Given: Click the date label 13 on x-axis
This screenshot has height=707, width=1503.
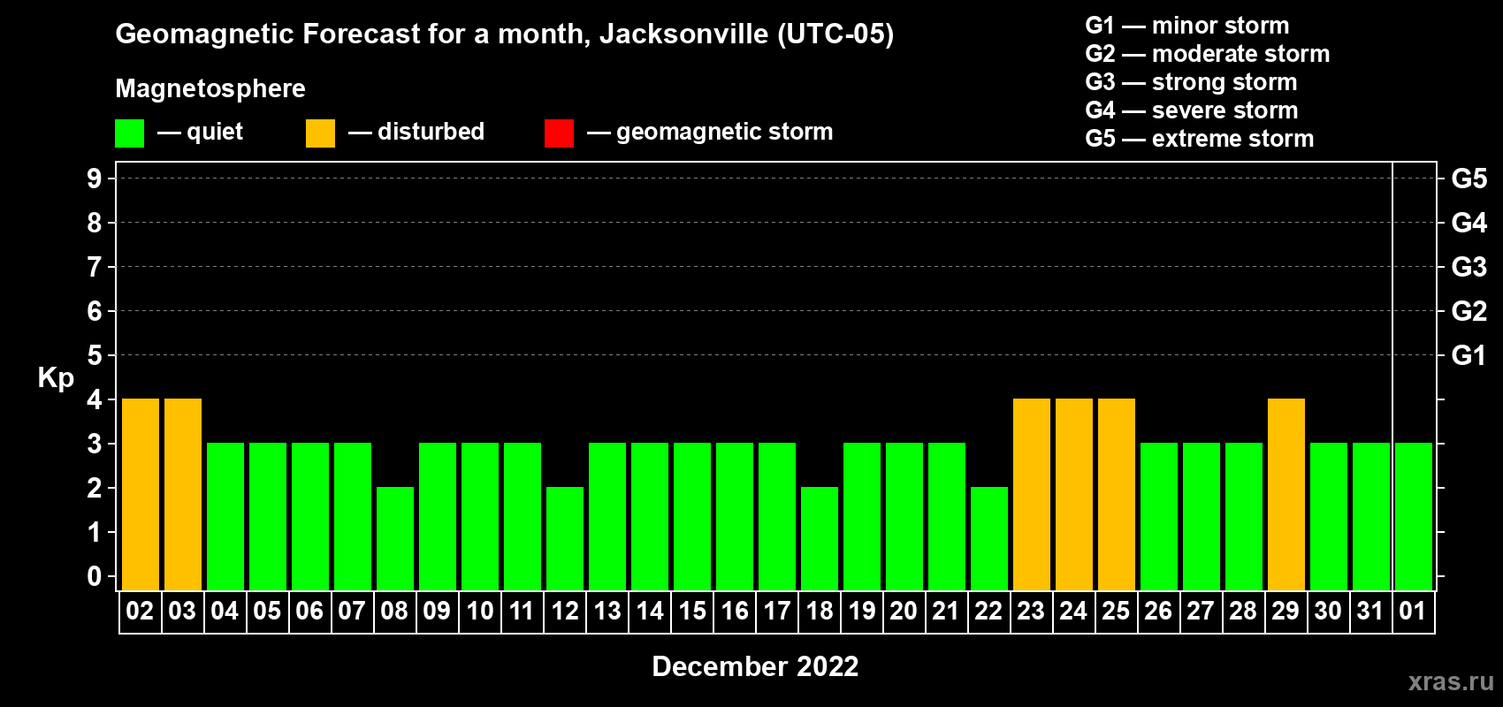Looking at the screenshot, I should point(607,611).
